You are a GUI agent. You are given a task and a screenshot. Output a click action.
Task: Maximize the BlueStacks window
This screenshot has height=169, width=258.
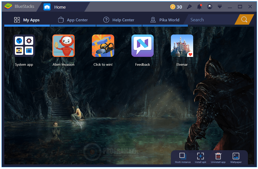click(240, 7)
